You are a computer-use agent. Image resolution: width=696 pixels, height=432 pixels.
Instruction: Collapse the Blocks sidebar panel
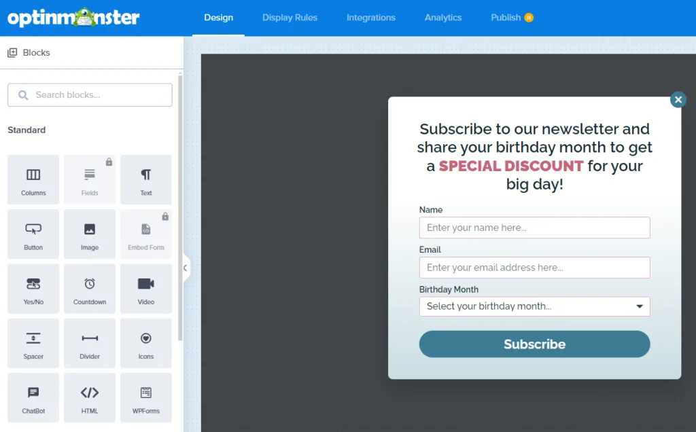tap(186, 268)
